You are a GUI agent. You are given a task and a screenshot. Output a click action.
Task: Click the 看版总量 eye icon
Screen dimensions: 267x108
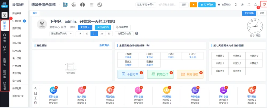coord(166,90)
